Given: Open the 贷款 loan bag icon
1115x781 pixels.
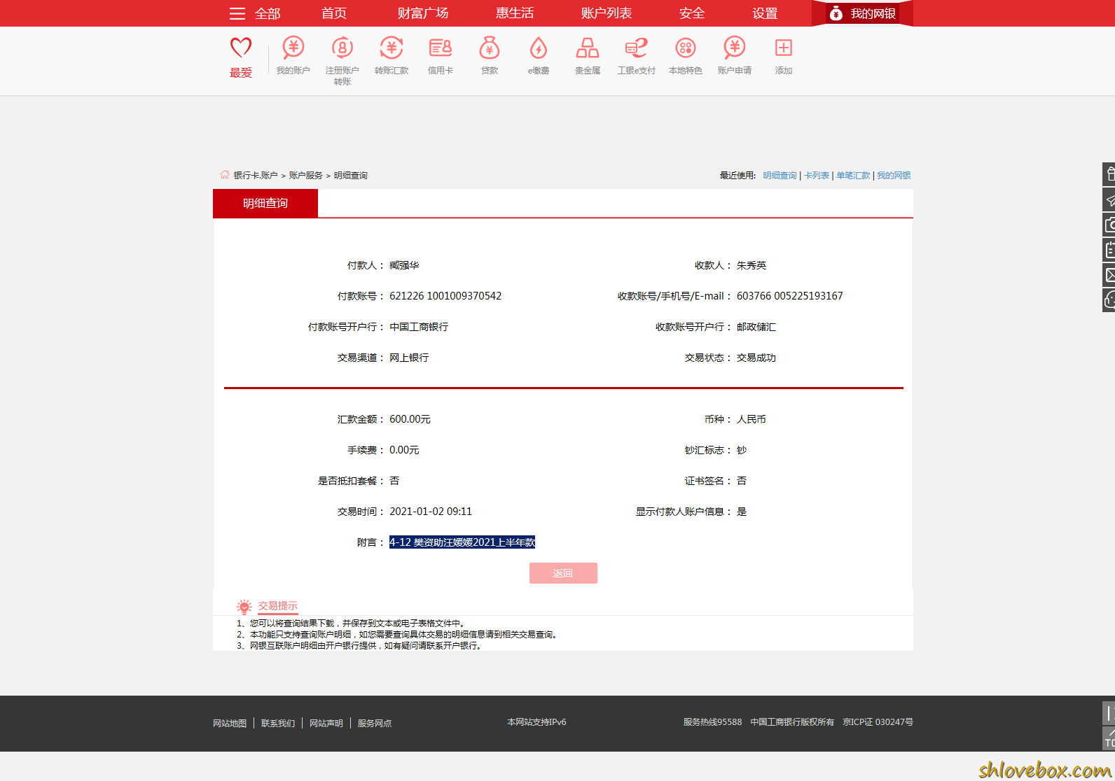Looking at the screenshot, I should (490, 48).
